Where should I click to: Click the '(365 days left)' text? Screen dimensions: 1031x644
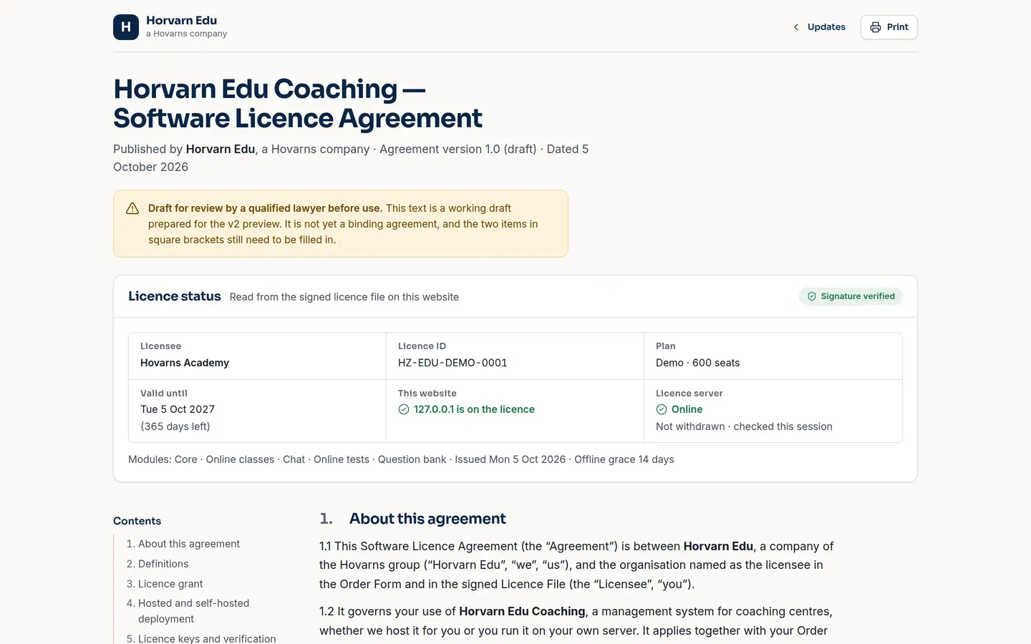[x=175, y=426]
